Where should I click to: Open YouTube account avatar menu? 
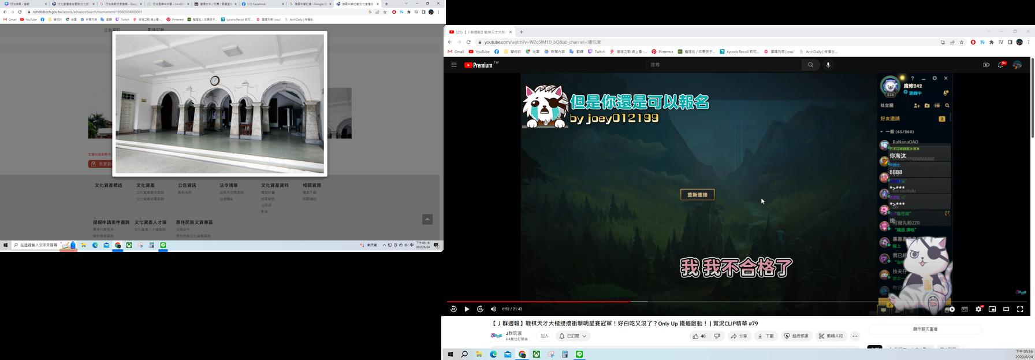coord(1017,65)
